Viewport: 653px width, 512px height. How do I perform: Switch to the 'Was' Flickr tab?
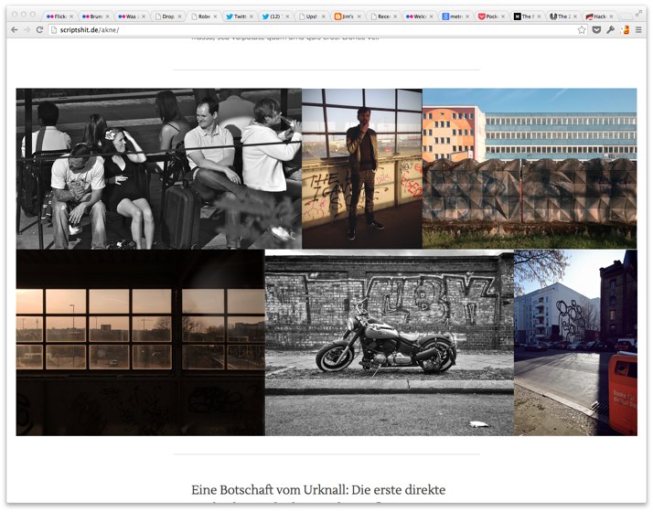[x=130, y=16]
